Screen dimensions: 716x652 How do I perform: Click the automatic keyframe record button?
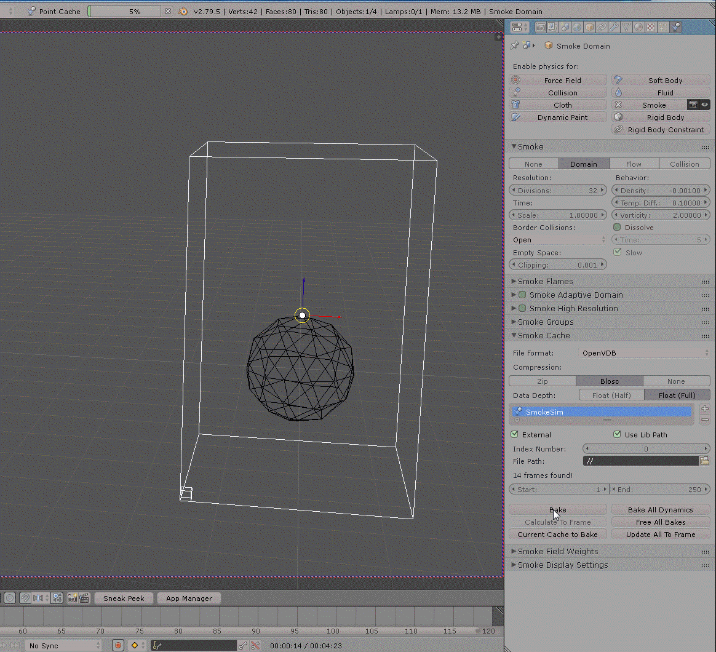[x=118, y=645]
